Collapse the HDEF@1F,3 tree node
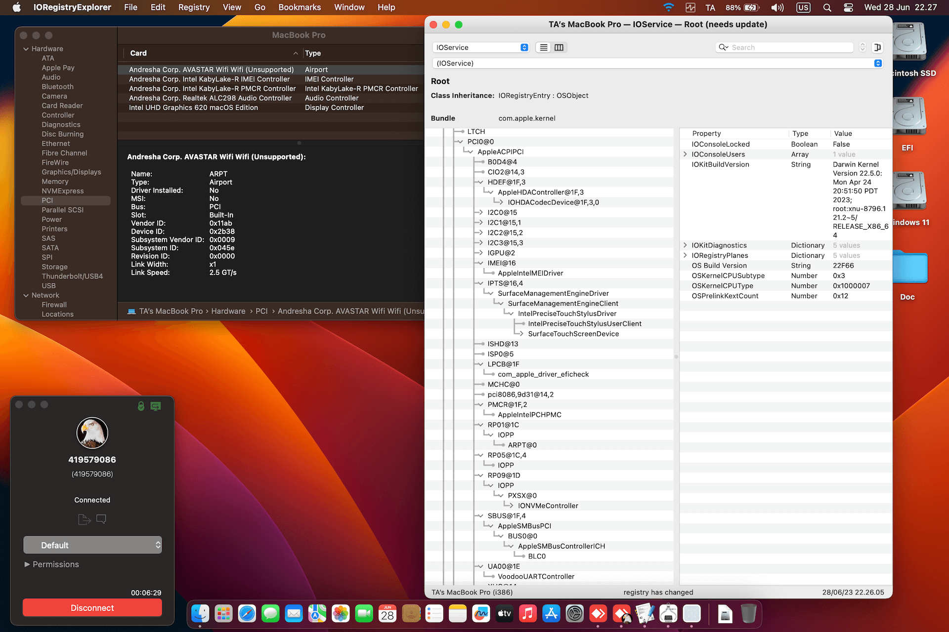Image resolution: width=949 pixels, height=632 pixels. pyautogui.click(x=480, y=182)
